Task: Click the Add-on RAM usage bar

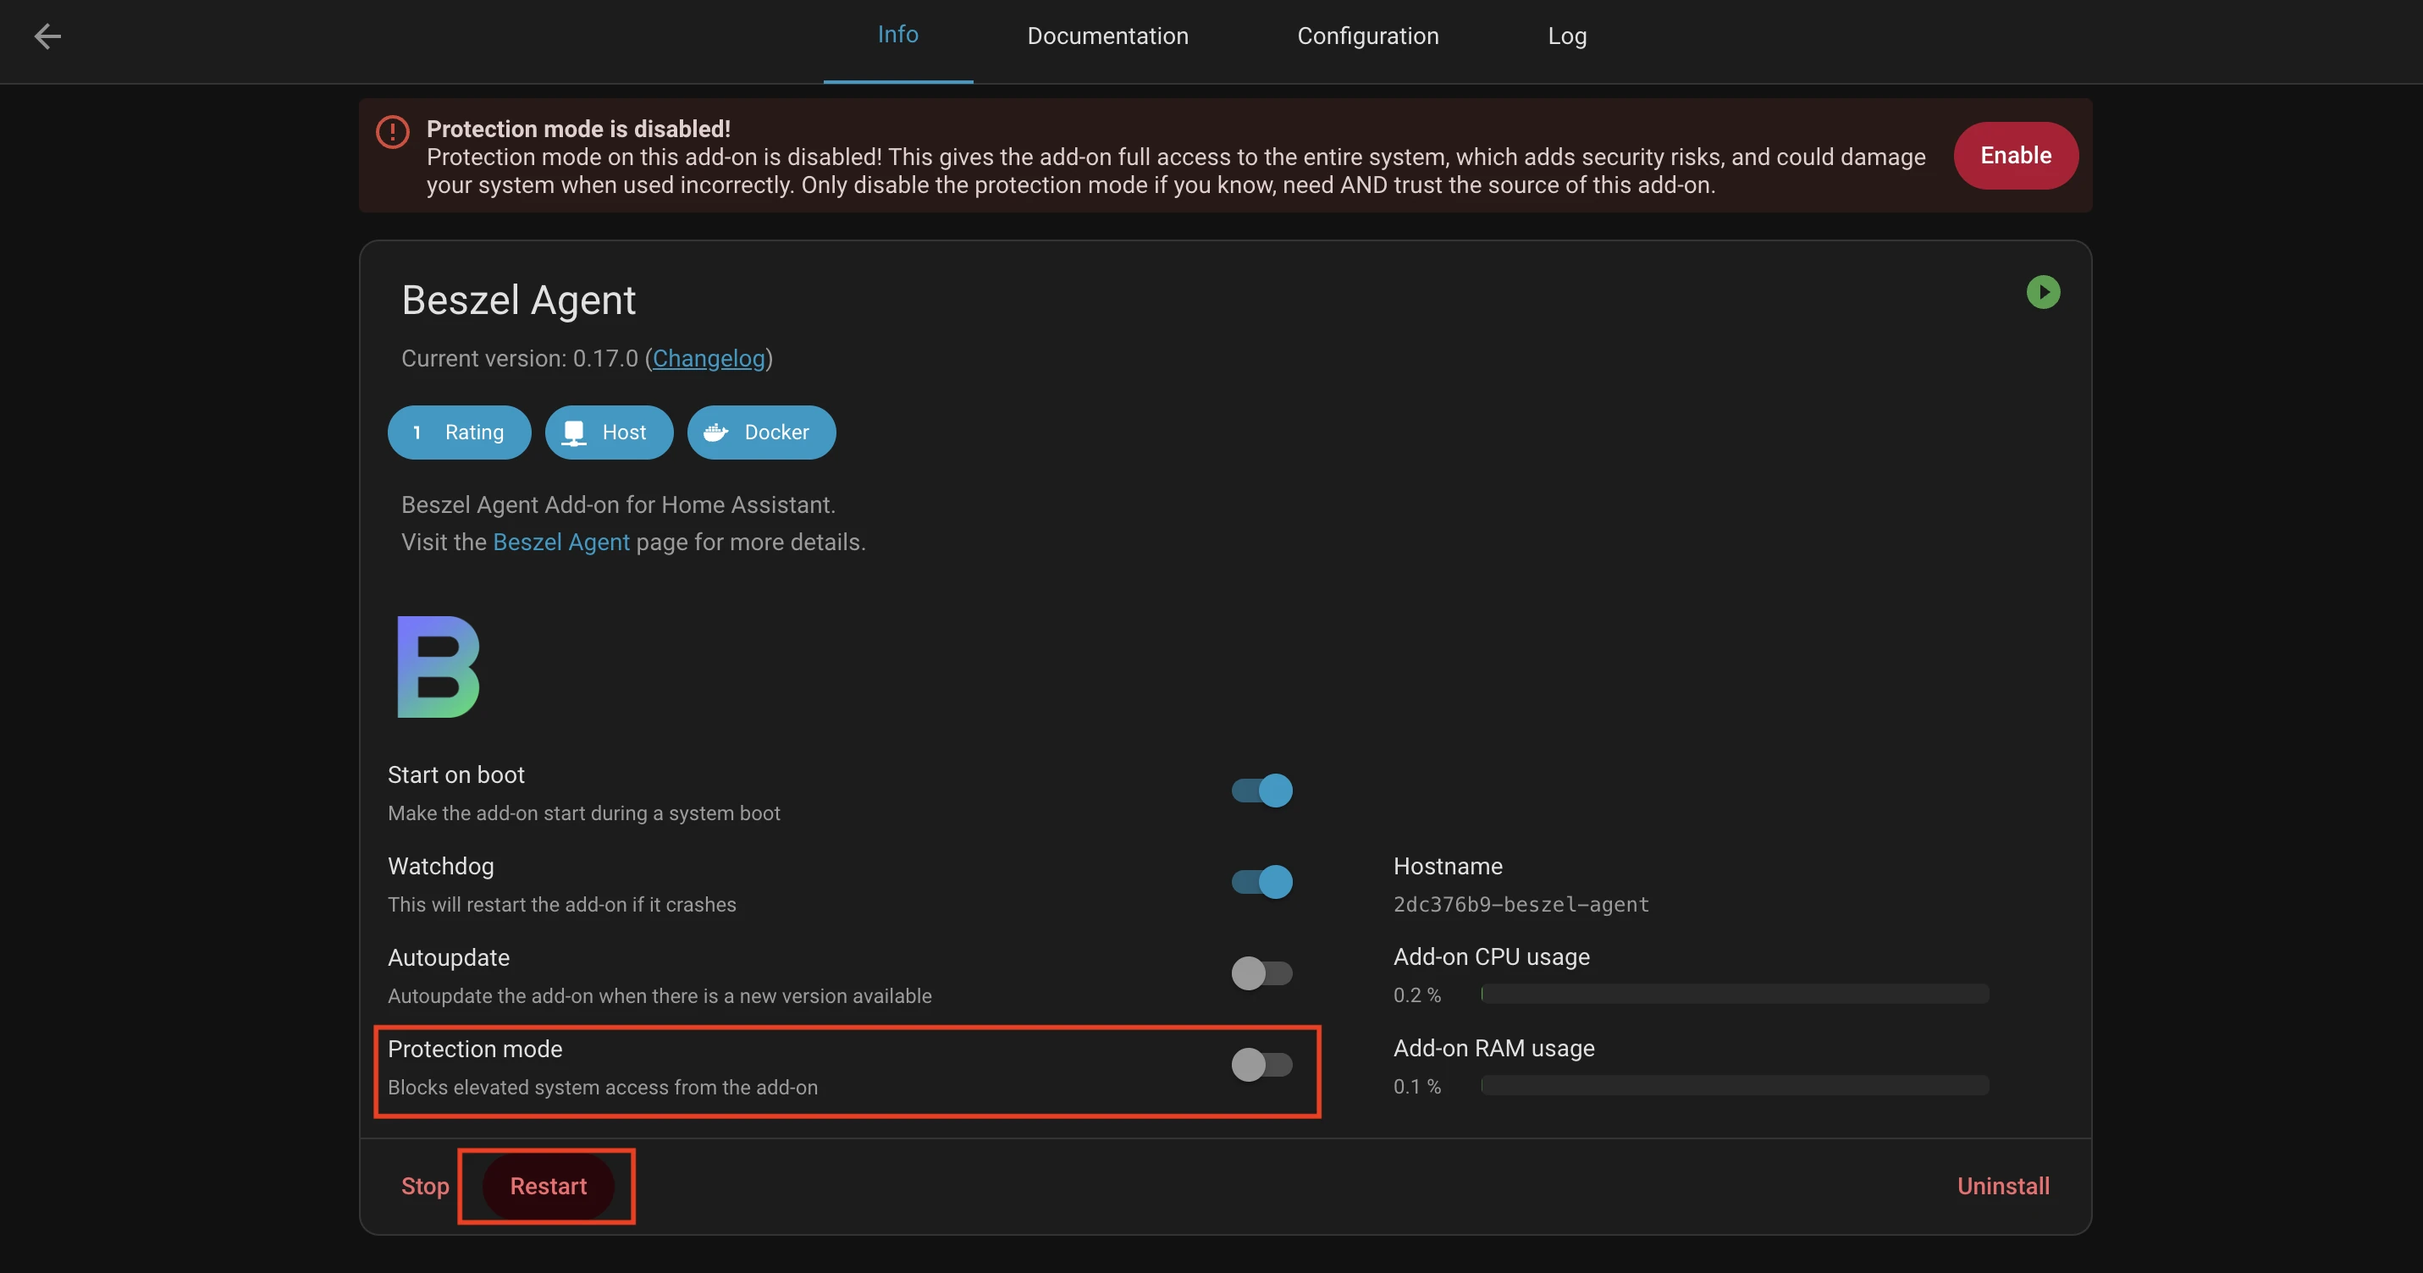Action: (1735, 1085)
